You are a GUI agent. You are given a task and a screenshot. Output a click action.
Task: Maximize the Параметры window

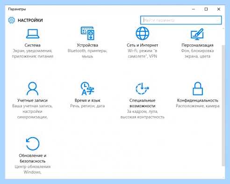(x=206, y=9)
